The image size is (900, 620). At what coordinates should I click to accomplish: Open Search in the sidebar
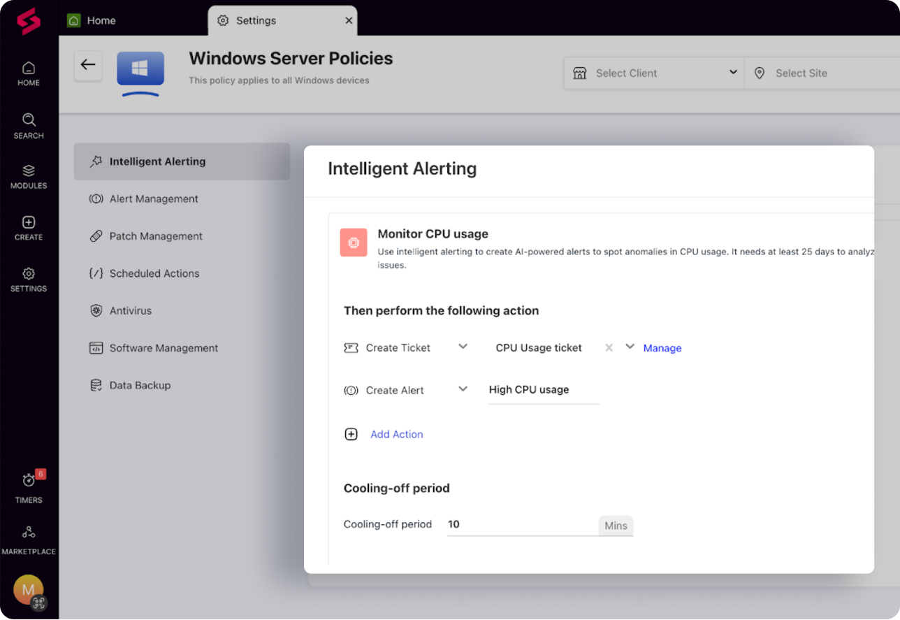28,124
